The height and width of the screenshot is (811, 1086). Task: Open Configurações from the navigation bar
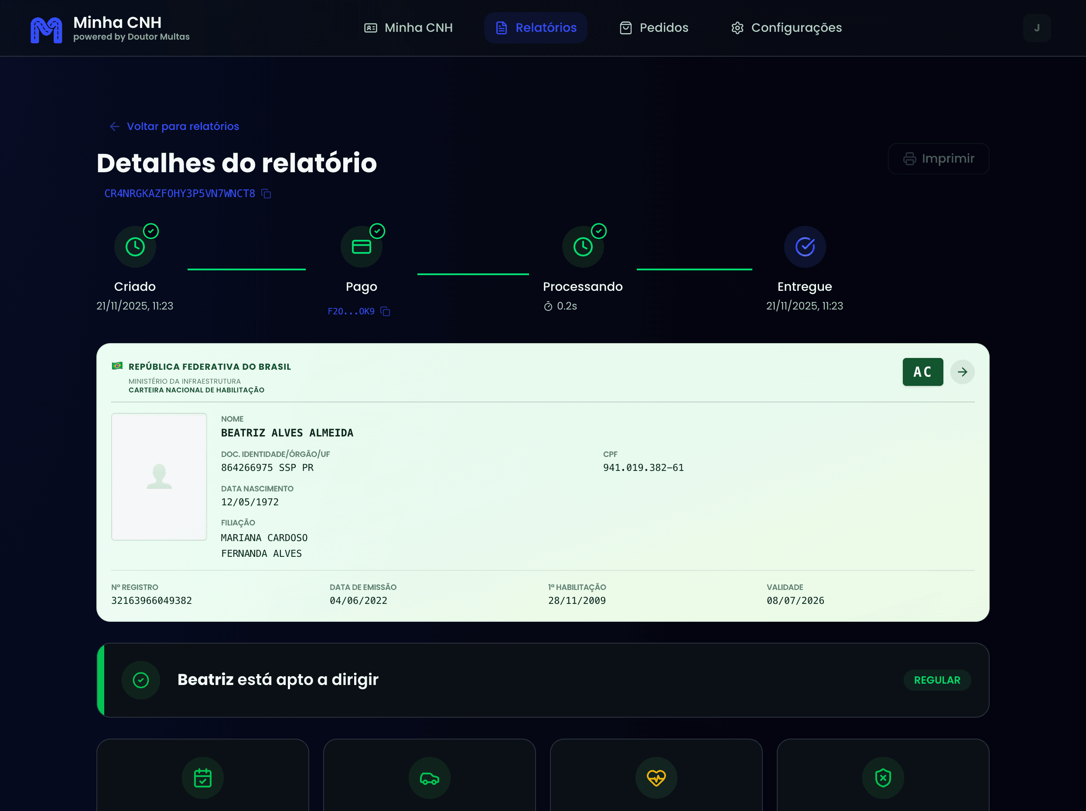click(x=785, y=28)
